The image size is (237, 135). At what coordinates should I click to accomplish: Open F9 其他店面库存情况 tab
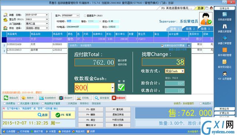[x=177, y=8]
